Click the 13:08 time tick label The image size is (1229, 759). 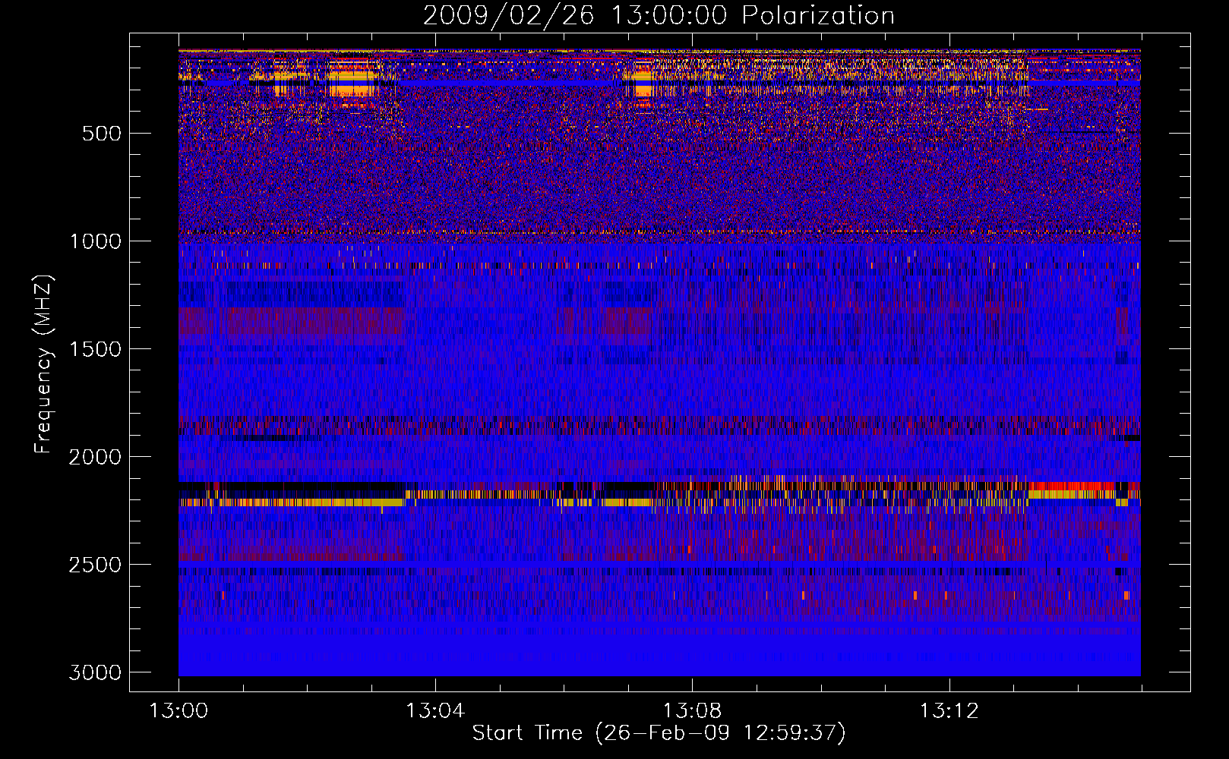692,711
